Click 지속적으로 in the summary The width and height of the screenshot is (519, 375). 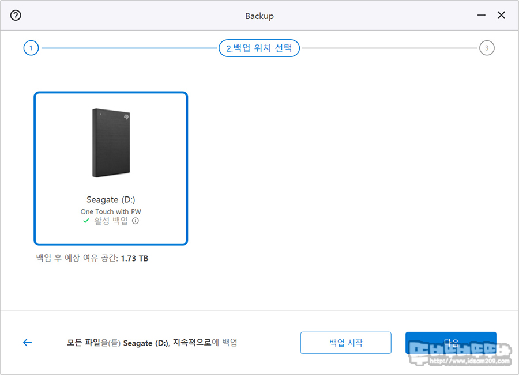[192, 343]
